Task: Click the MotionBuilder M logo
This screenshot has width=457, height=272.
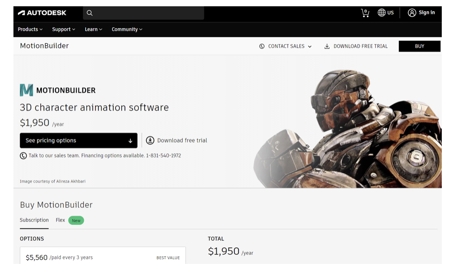Action: click(26, 90)
